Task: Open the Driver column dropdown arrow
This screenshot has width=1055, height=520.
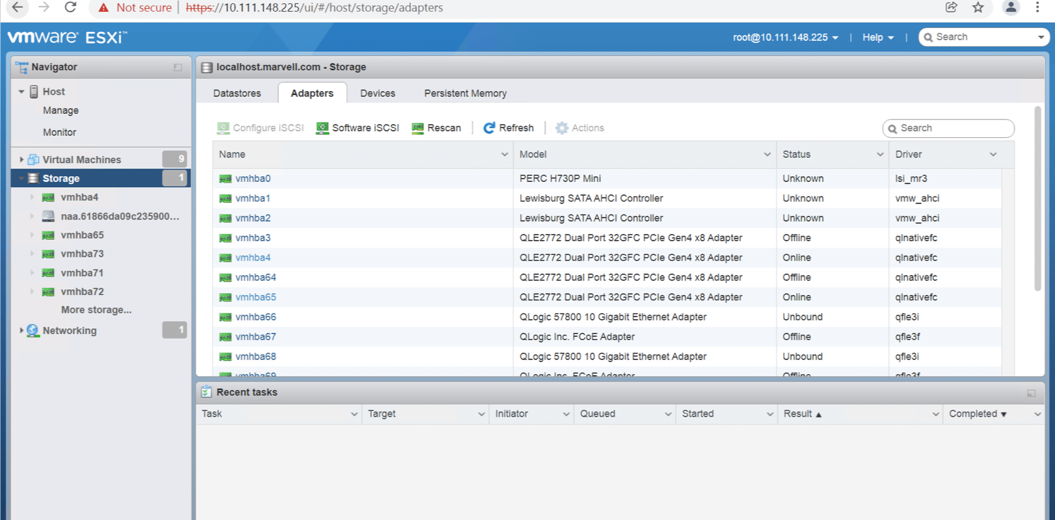Action: tap(993, 154)
